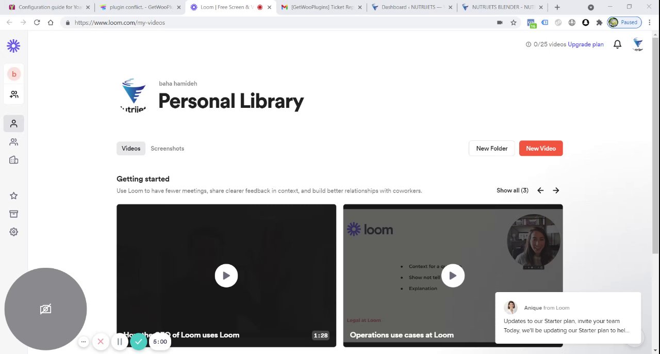Close the Dashboard NUTRIJETS browser tab
Image resolution: width=660 pixels, height=354 pixels.
[x=450, y=7]
